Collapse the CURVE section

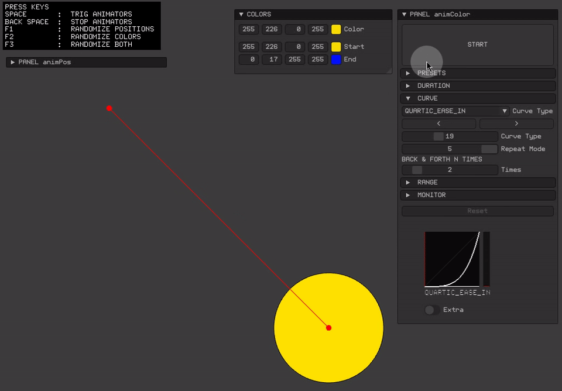[478, 98]
